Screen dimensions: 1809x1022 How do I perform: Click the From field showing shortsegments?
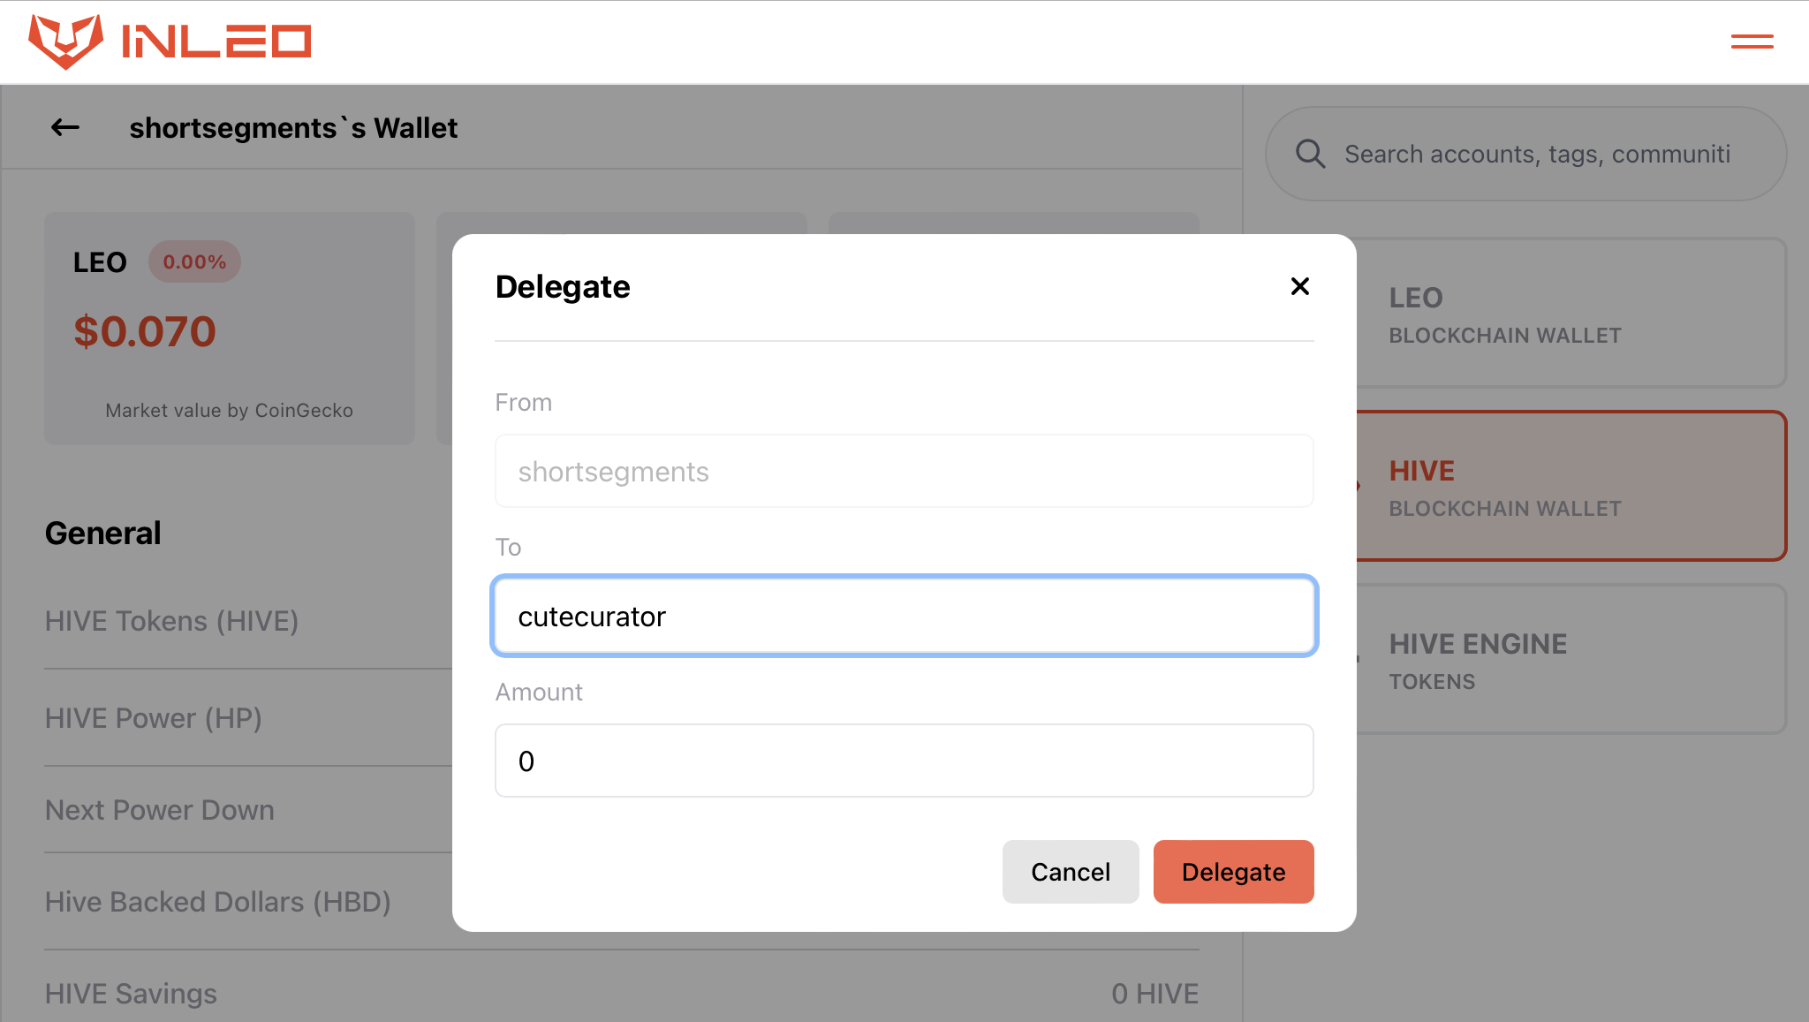(904, 471)
